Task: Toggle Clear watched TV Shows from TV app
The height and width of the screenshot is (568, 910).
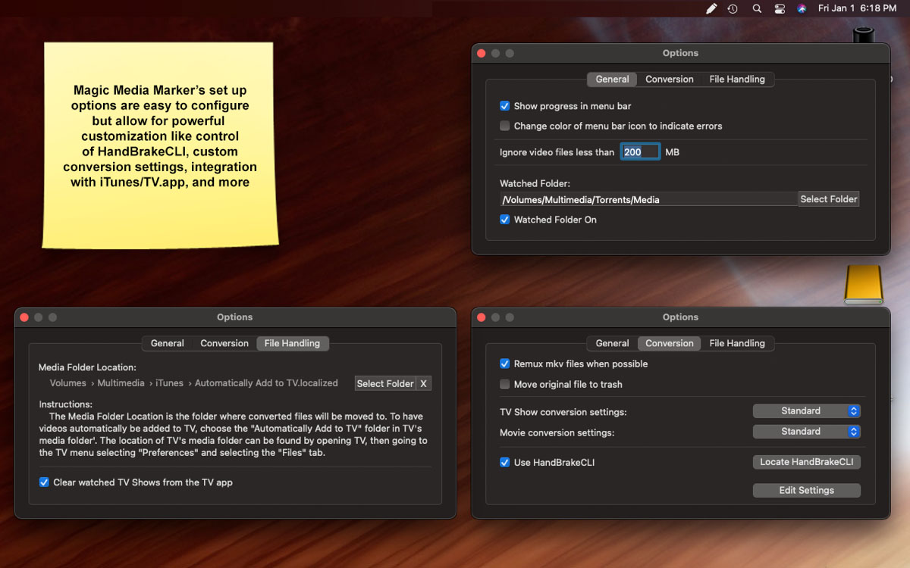Action: [x=44, y=482]
